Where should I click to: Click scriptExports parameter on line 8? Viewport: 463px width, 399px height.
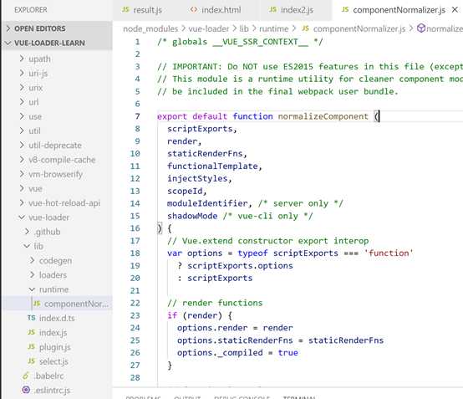pos(200,129)
